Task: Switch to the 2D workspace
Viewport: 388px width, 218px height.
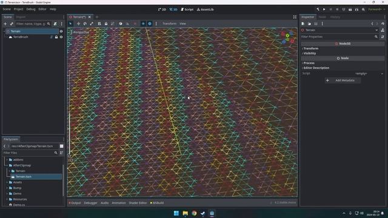Action: (162, 10)
